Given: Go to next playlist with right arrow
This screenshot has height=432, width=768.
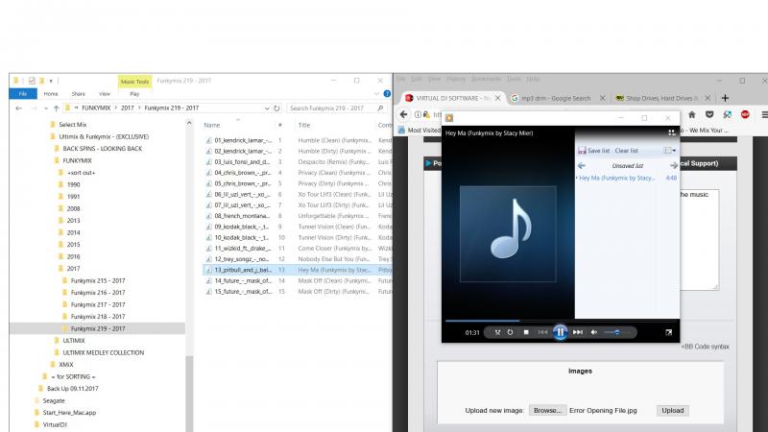Looking at the screenshot, I should (674, 165).
